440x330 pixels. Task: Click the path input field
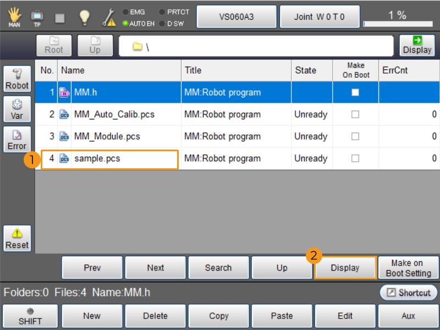pyautogui.click(x=256, y=46)
